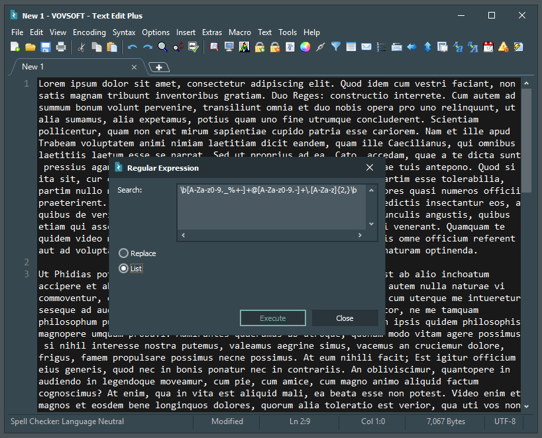542x438 pixels.
Task: Click the Print toolbar icon
Action: [61, 47]
